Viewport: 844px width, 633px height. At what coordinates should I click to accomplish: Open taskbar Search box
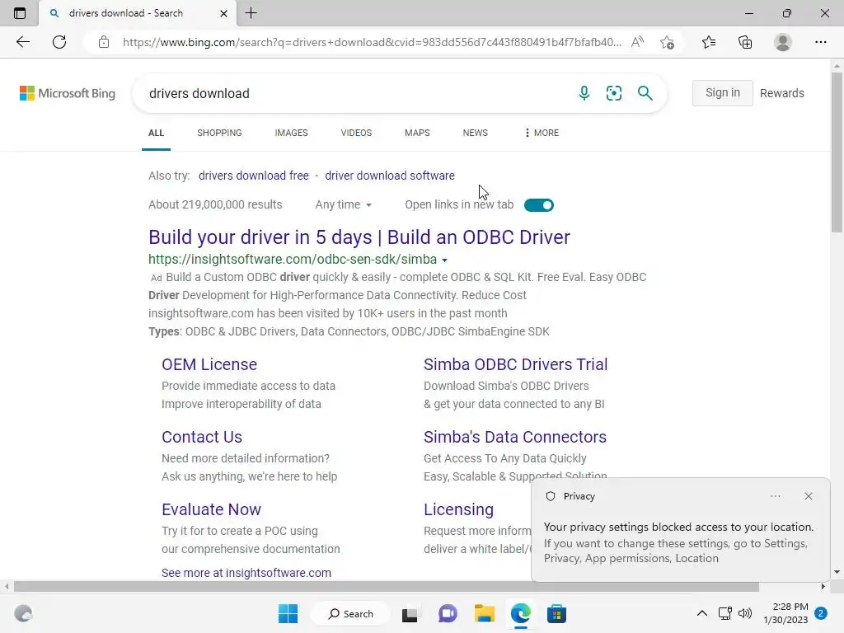click(350, 613)
